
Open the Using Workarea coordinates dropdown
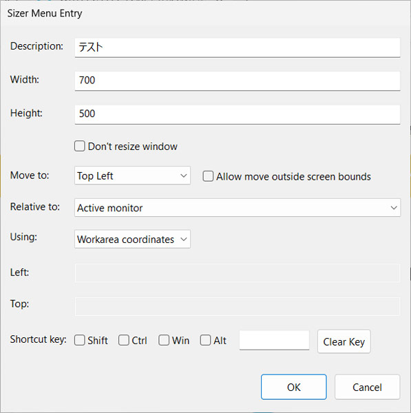(132, 239)
